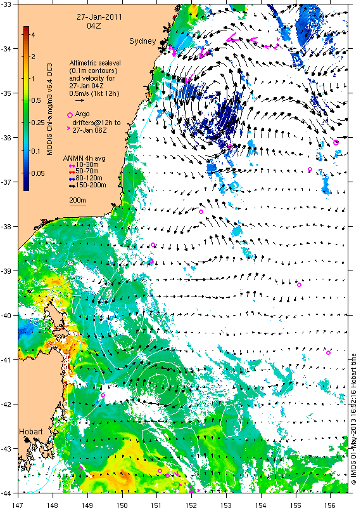Viewport: 361px width, 508px height.
Task: Select Argo float marker near 38.4S 150.9E
Action: [153, 244]
